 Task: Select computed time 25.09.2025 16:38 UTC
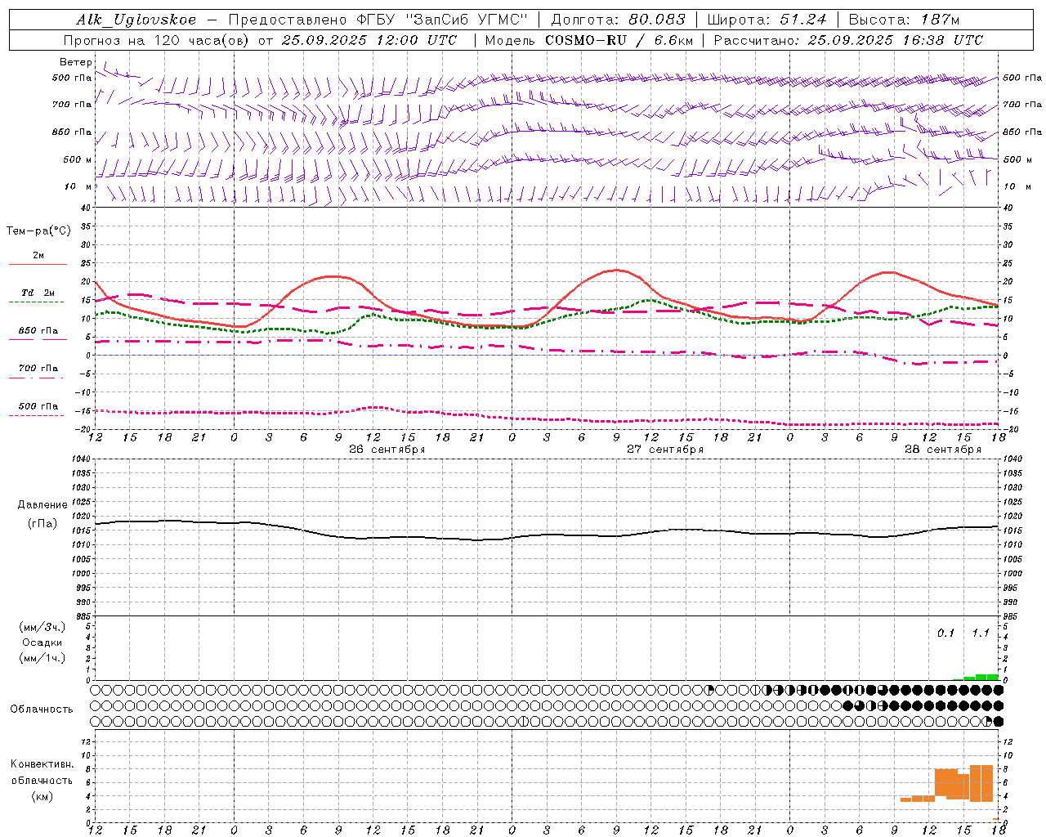(x=896, y=40)
